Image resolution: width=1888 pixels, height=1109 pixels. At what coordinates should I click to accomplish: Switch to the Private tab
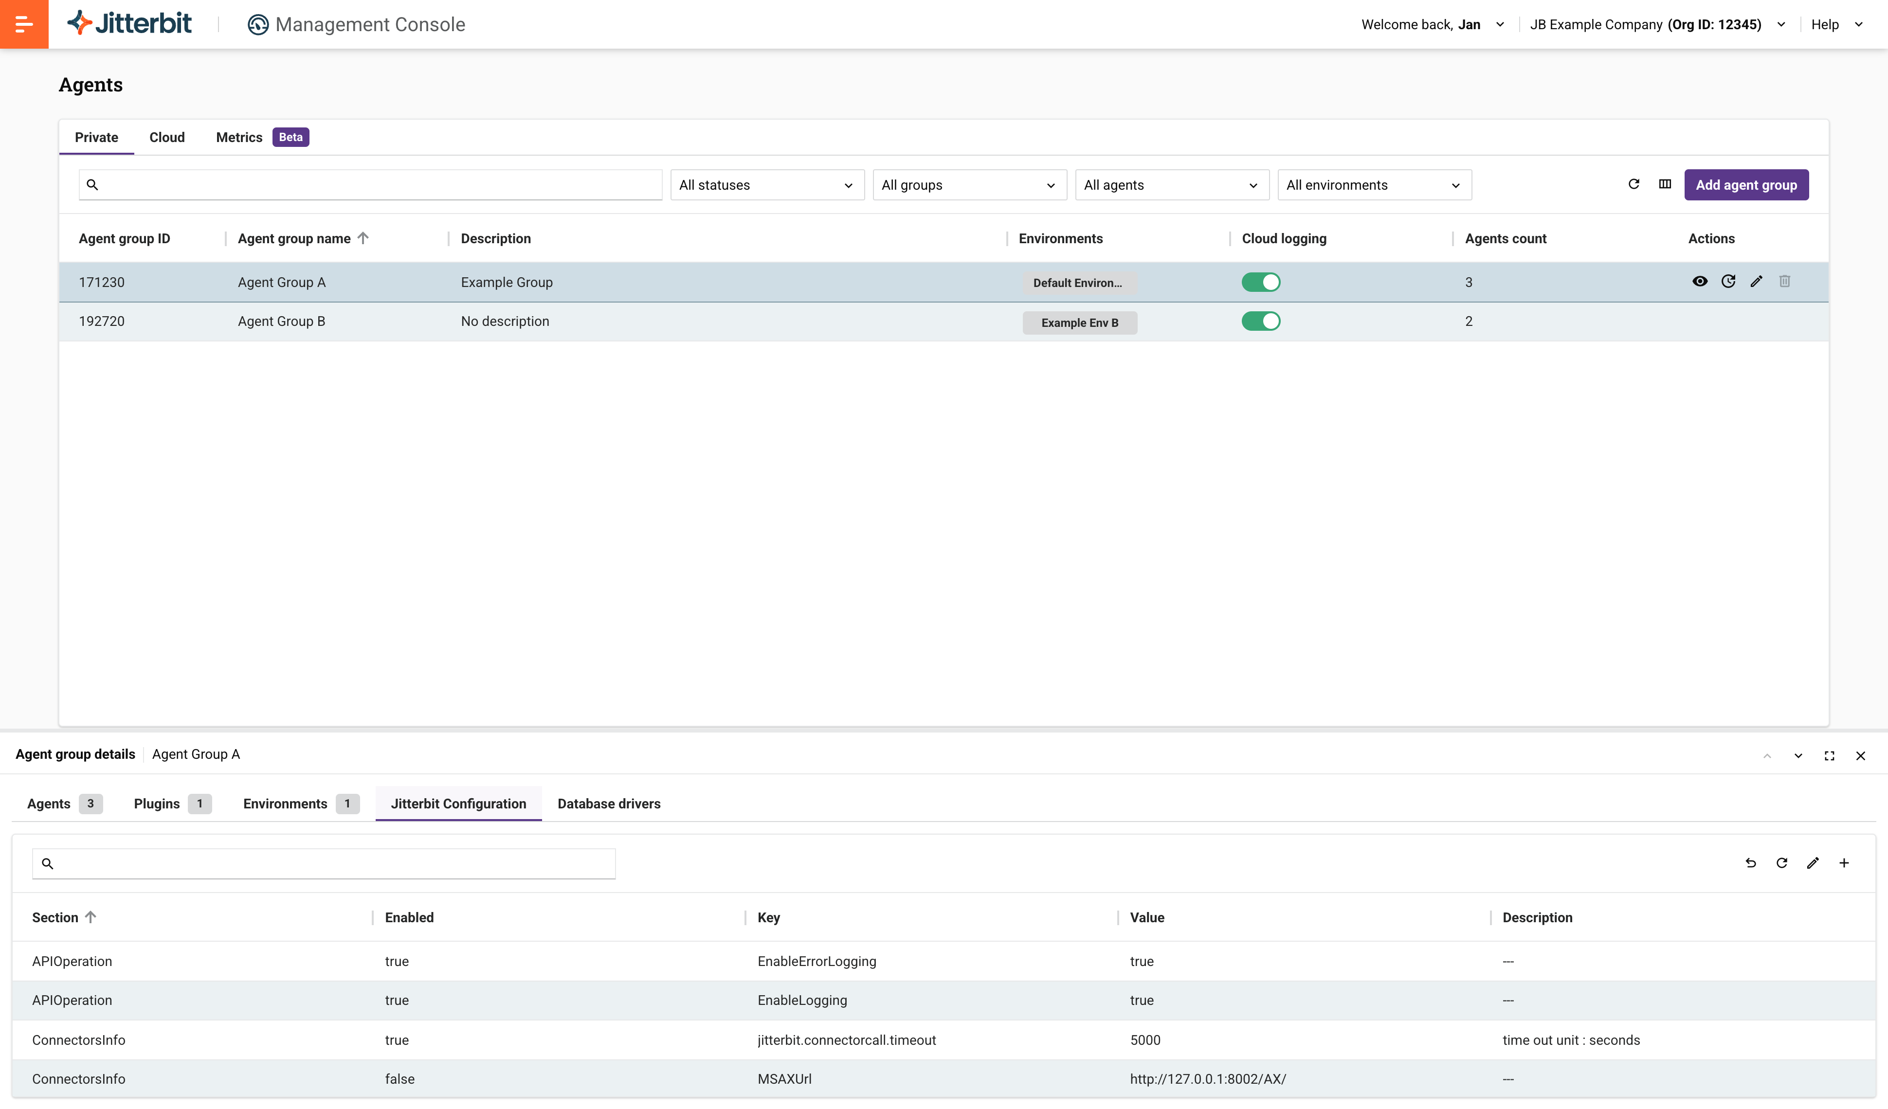pos(97,137)
